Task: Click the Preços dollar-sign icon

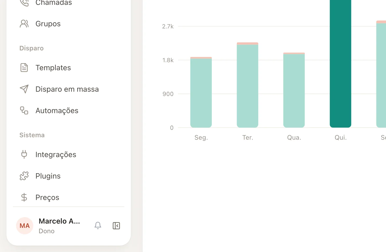Action: pyautogui.click(x=24, y=197)
